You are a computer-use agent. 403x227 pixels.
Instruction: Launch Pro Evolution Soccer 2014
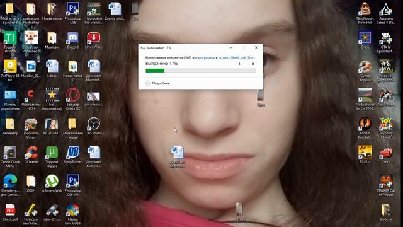pyautogui.click(x=365, y=100)
